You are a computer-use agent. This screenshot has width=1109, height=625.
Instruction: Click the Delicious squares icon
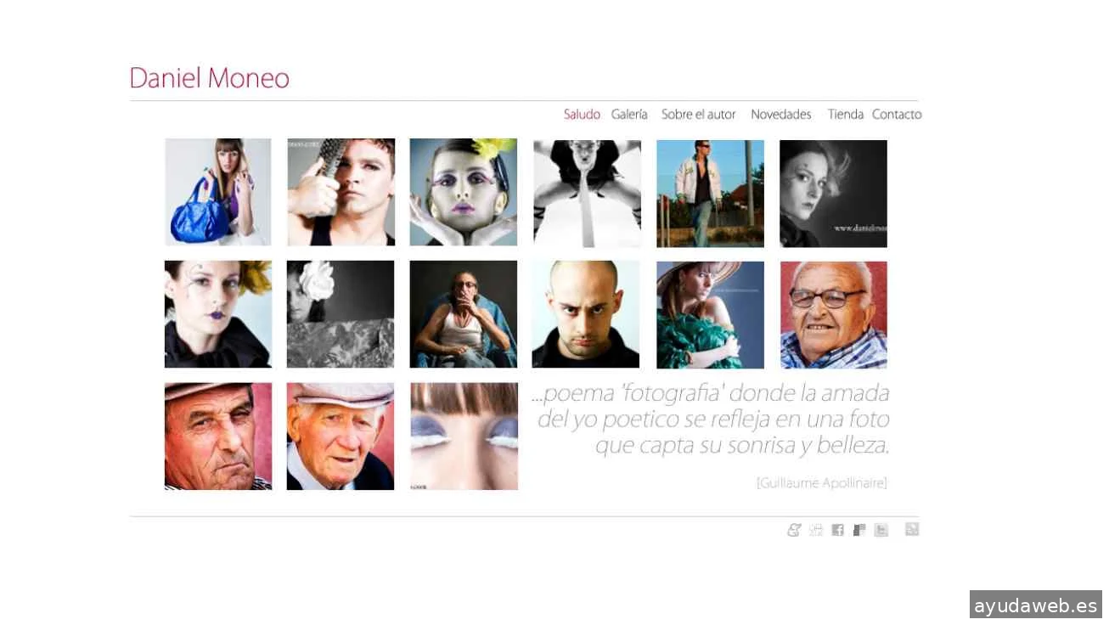[859, 530]
